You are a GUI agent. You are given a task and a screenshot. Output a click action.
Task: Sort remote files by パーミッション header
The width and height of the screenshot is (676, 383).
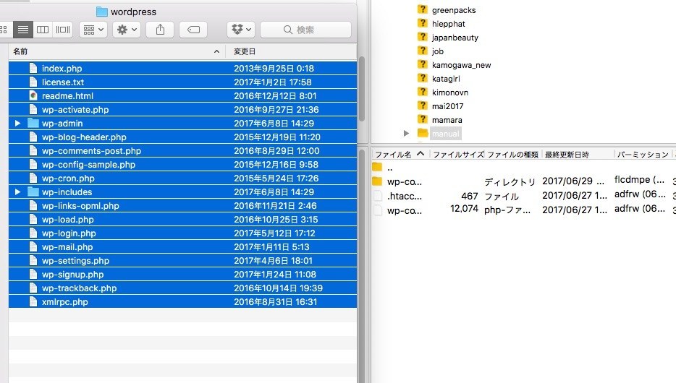643,154
